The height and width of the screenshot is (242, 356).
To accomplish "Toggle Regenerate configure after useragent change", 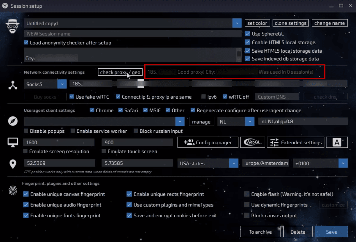I will 193,110.
